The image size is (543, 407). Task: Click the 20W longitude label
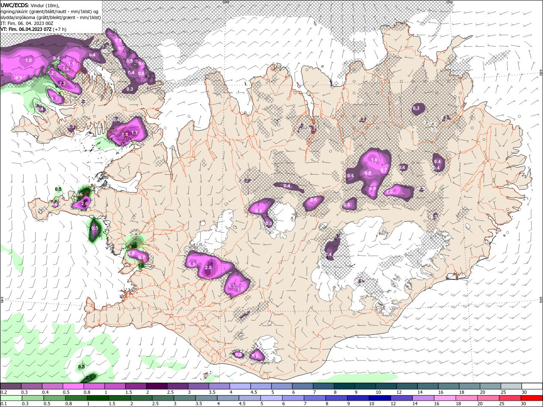pos(226,2)
